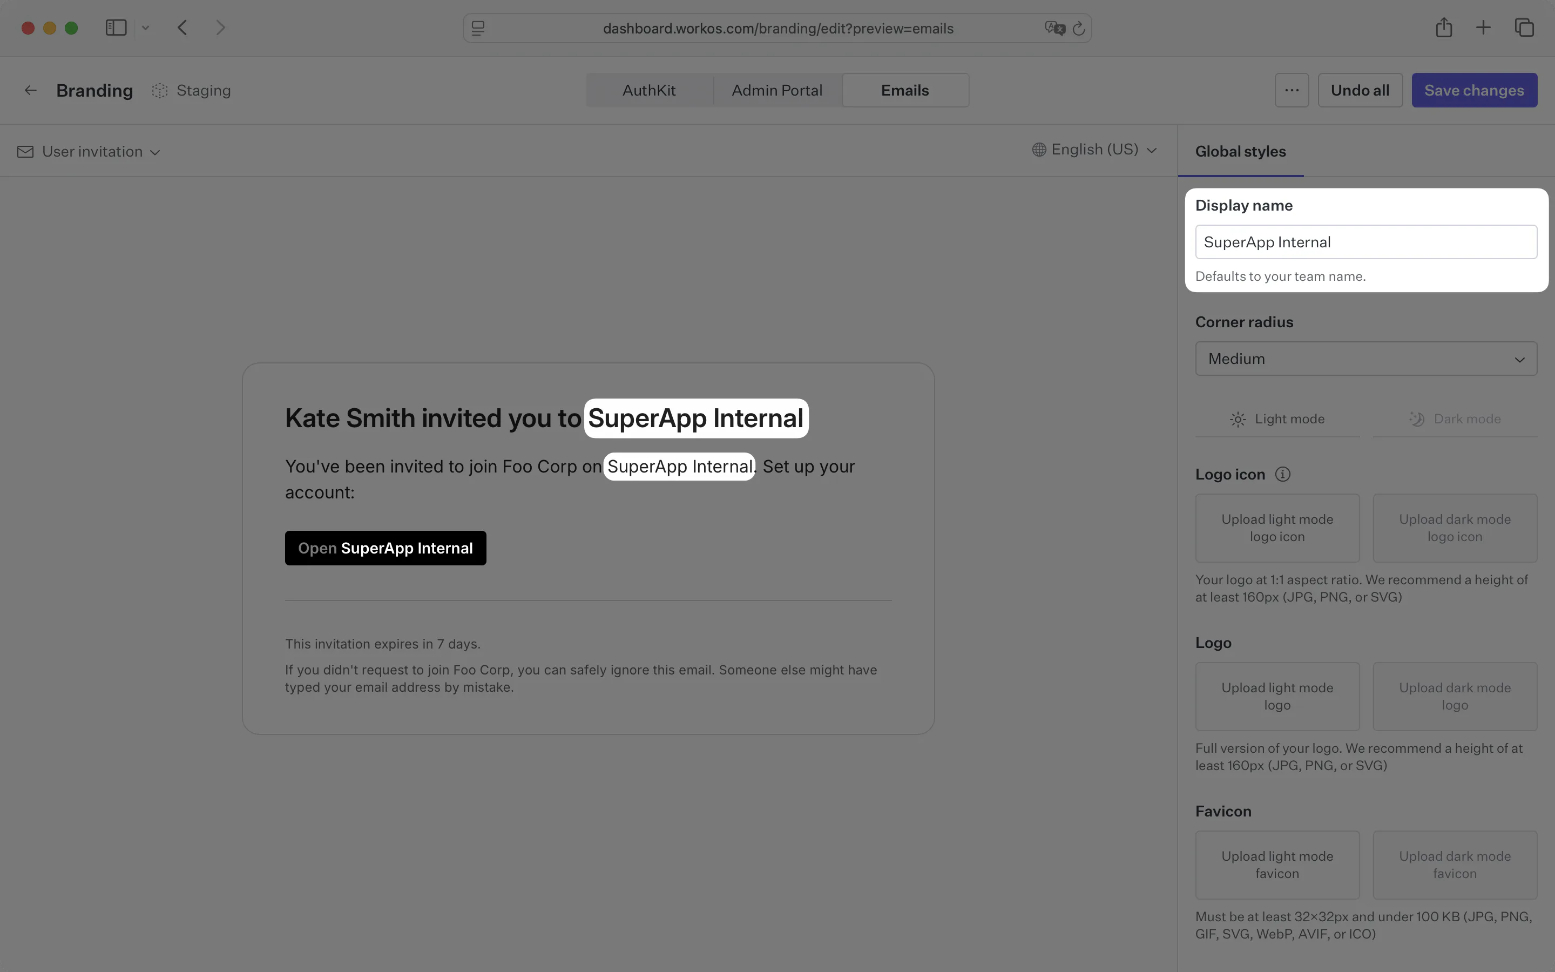Switch to Light mode
Screen dimensions: 1555x972
coord(1277,419)
